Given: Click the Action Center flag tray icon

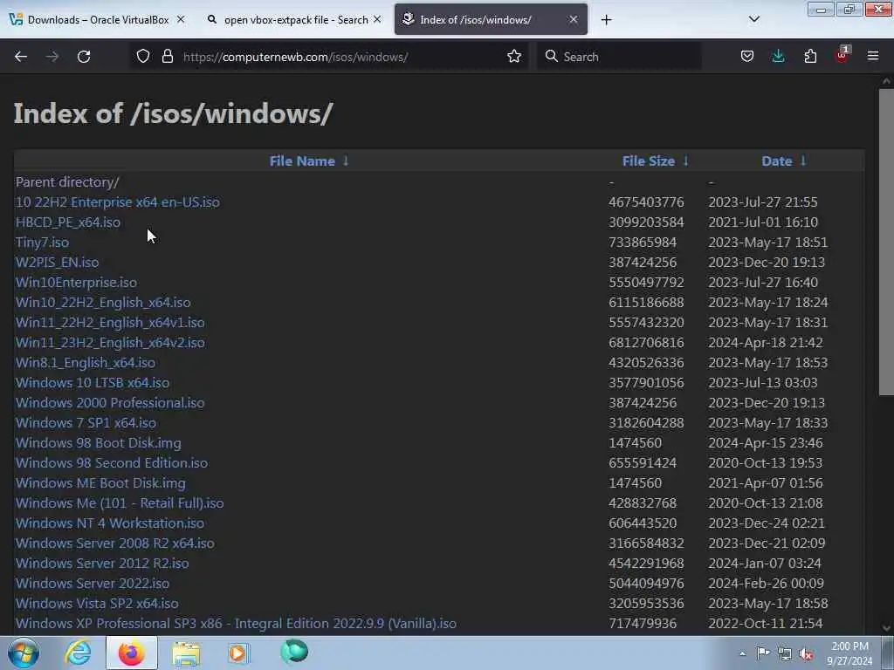Looking at the screenshot, I should point(763,653).
